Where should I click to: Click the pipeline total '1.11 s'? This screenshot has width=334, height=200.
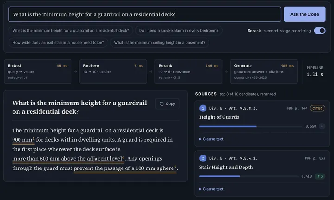[x=315, y=74]
